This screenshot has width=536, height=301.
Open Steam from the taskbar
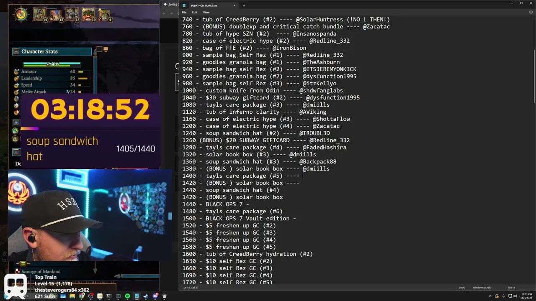click(x=146, y=296)
